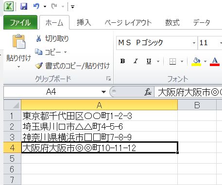Click cell 神奈川県横浜市□□町7-8-9

point(100,137)
